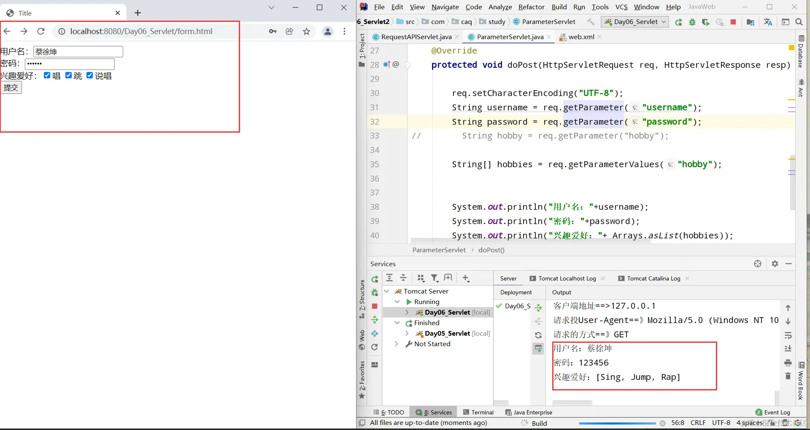Screen dimensions: 810x430
Task: Click the UTF-8 encoding status bar item
Action: pos(721,423)
